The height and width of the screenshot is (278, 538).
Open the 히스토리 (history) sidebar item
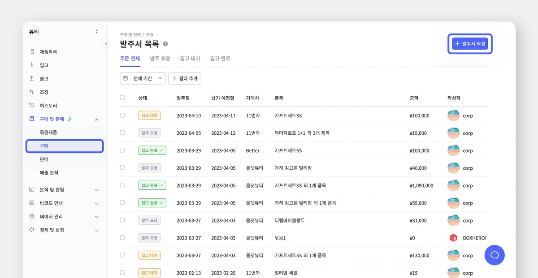tap(47, 105)
